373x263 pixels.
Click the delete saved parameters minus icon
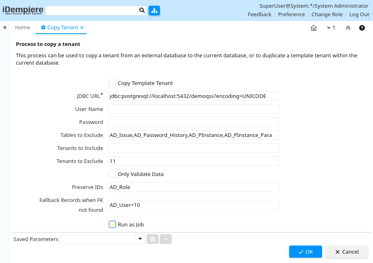pos(166,239)
